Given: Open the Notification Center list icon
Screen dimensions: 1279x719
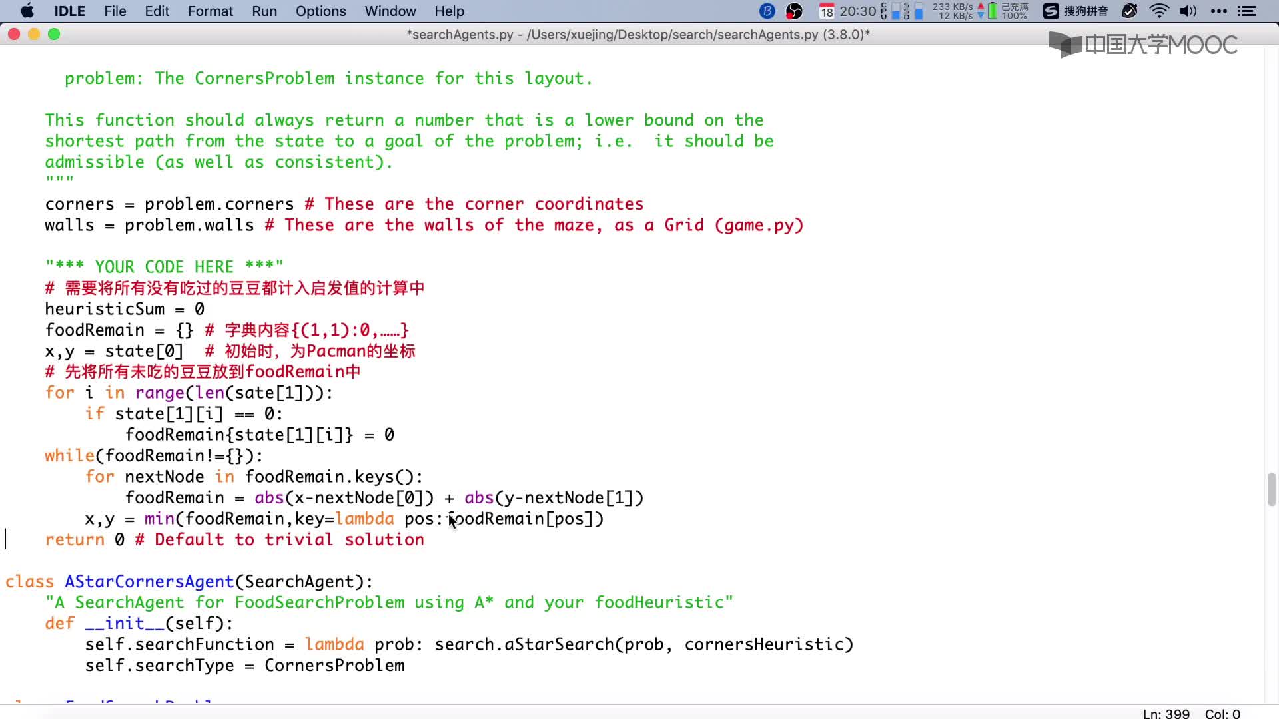Looking at the screenshot, I should (1247, 11).
